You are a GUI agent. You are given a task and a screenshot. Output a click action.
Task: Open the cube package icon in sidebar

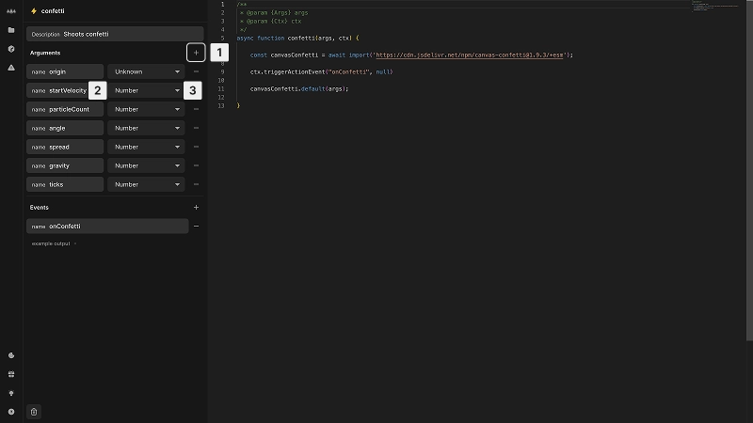[11, 49]
